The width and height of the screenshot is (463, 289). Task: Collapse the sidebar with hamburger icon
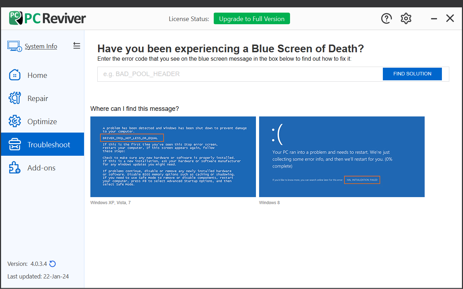77,46
